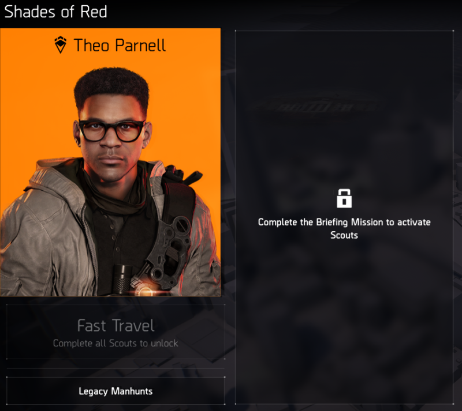The height and width of the screenshot is (411, 462).
Task: Click Theo Parnell's black glasses
Action: pyautogui.click(x=112, y=130)
